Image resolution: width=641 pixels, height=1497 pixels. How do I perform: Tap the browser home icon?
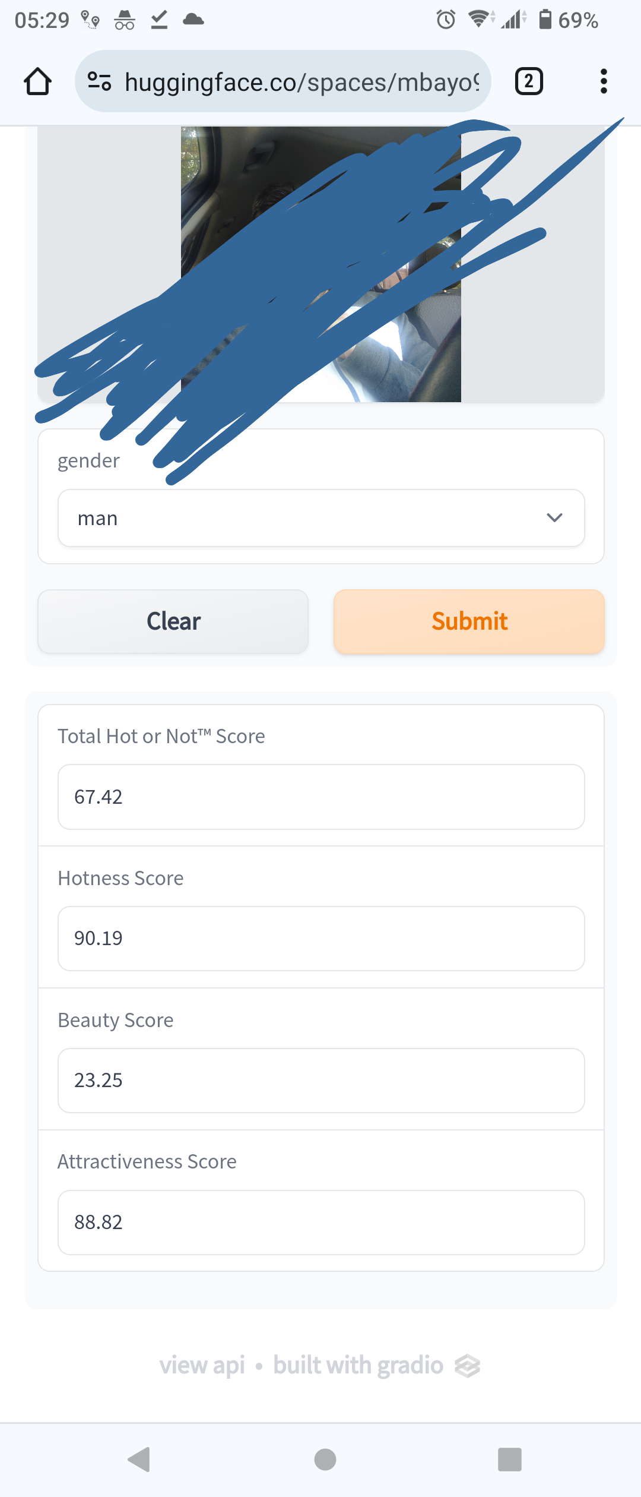pos(37,81)
